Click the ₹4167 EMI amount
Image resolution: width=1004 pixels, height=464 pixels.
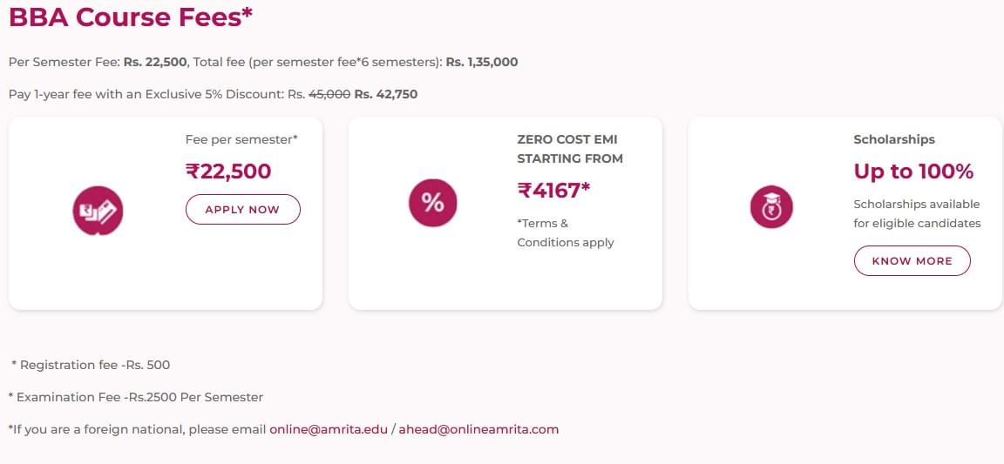pyautogui.click(x=553, y=190)
